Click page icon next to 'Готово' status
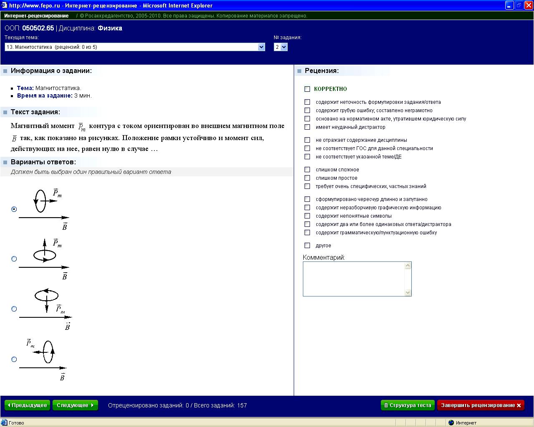Viewport: 534px width, 427px height. tap(4, 423)
